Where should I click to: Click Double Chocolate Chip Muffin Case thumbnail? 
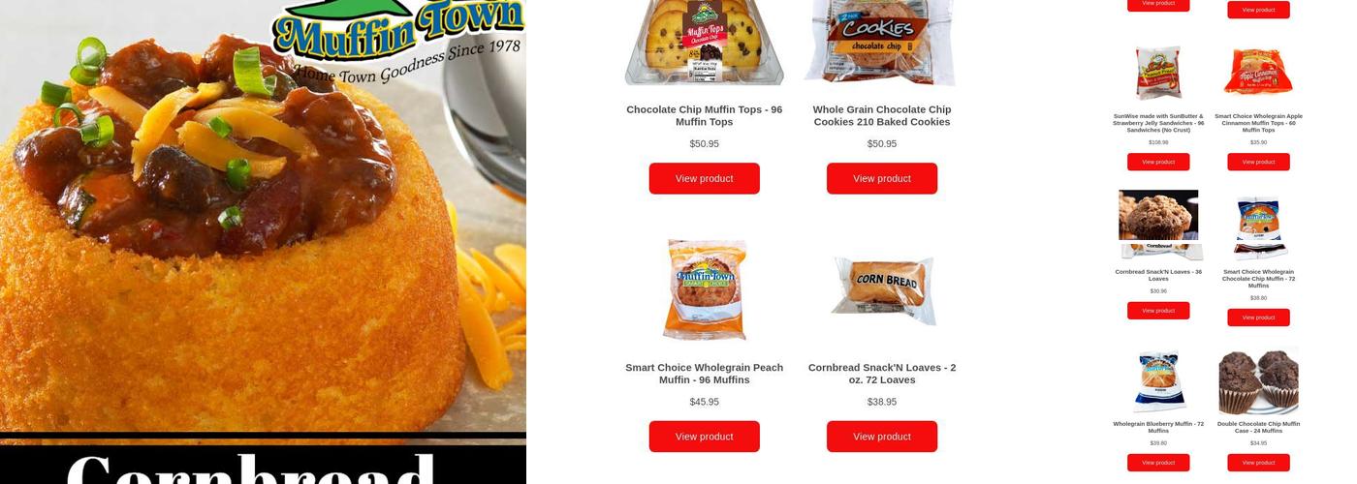coord(1258,380)
